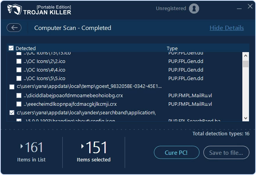Click scrollbar up arrow in detection list
256x175 pixels.
(x=245, y=56)
